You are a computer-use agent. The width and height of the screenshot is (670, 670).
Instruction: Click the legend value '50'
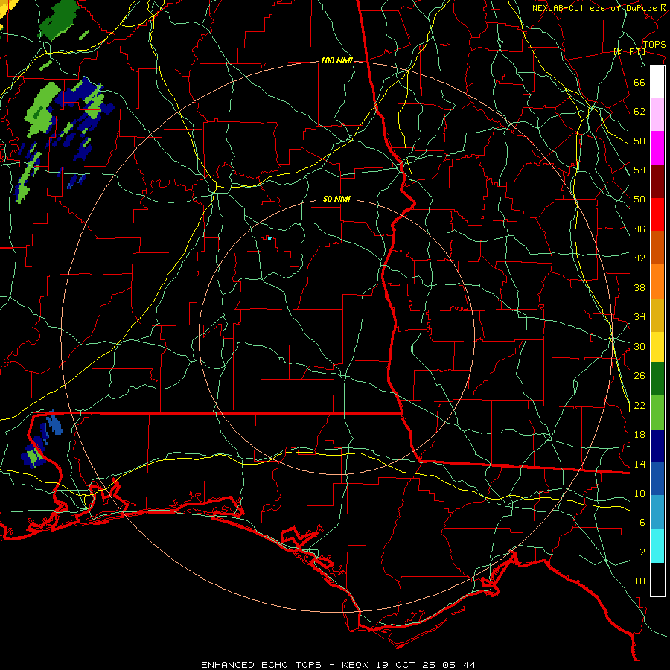click(639, 200)
